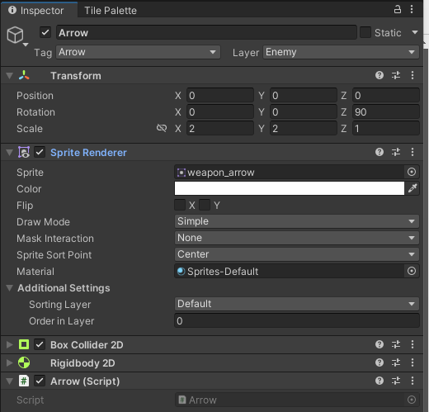Screen dimensions: 429x412
Task: Open Arrow (Script) help reference
Action: (x=379, y=381)
